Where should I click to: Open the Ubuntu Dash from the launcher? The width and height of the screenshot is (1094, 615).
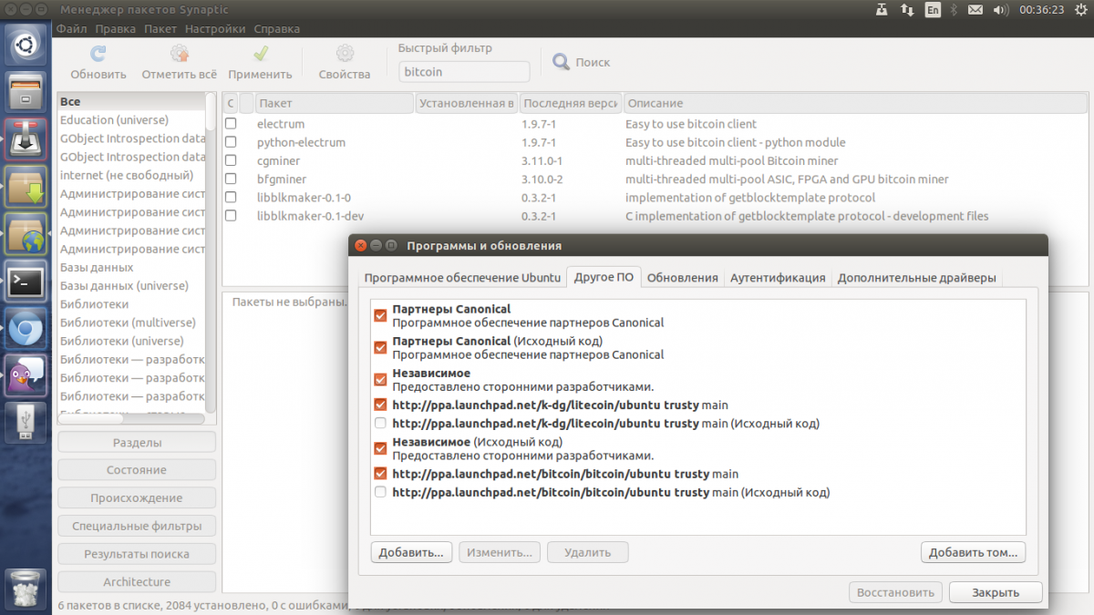[x=26, y=43]
